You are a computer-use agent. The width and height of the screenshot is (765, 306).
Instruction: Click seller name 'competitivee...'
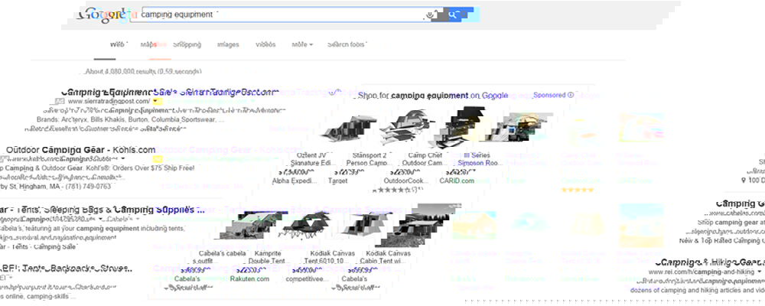coord(308,278)
